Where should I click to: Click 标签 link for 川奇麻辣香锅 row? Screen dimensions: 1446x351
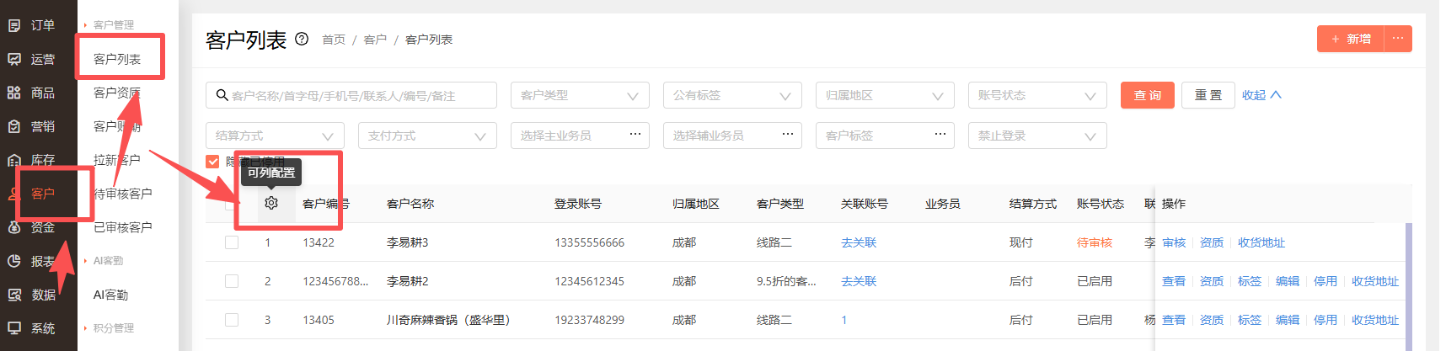(1250, 320)
